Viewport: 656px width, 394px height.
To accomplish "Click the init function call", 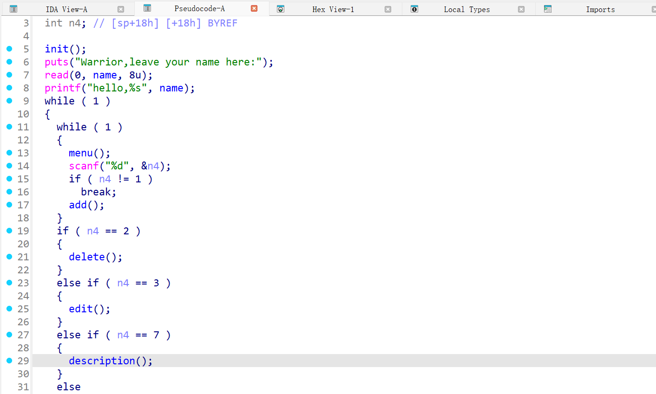I will tap(57, 49).
